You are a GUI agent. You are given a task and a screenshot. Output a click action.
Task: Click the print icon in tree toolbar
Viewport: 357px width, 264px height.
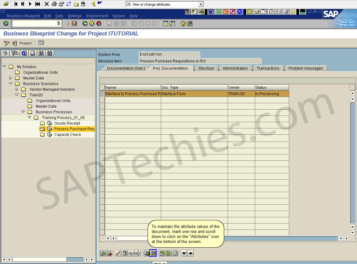click(x=33, y=53)
